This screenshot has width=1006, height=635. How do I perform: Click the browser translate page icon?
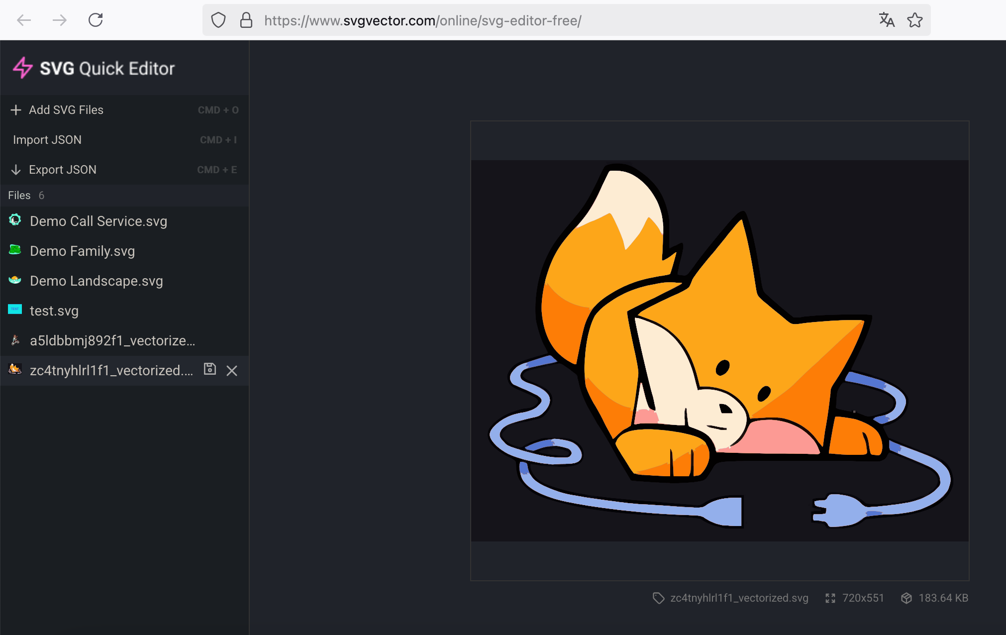pyautogui.click(x=887, y=20)
